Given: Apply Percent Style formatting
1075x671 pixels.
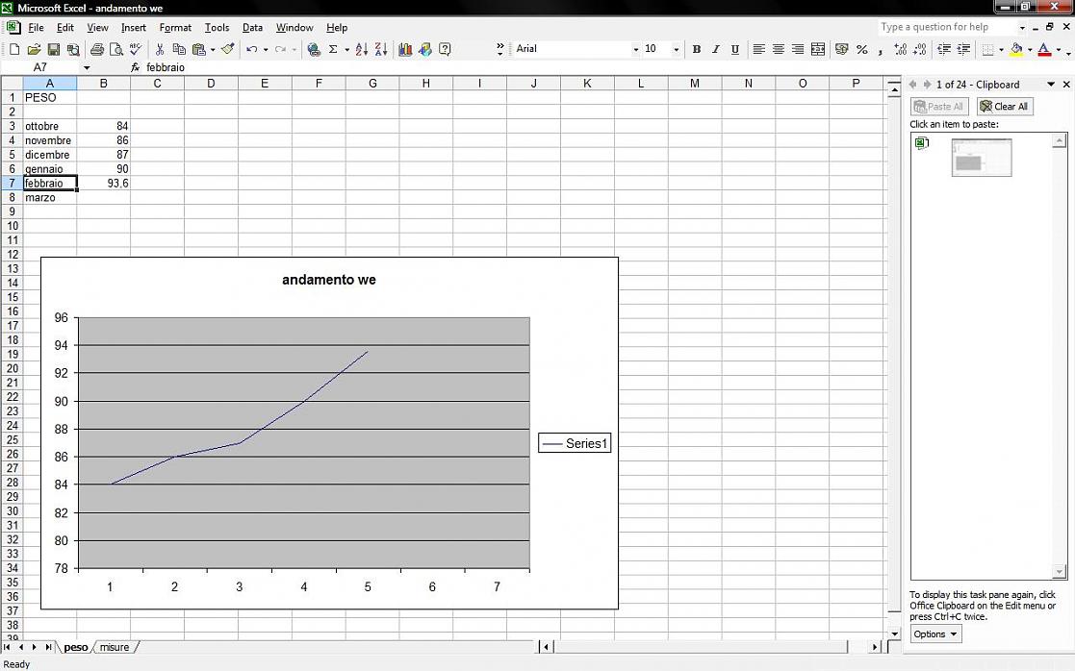Looking at the screenshot, I should pyautogui.click(x=861, y=49).
